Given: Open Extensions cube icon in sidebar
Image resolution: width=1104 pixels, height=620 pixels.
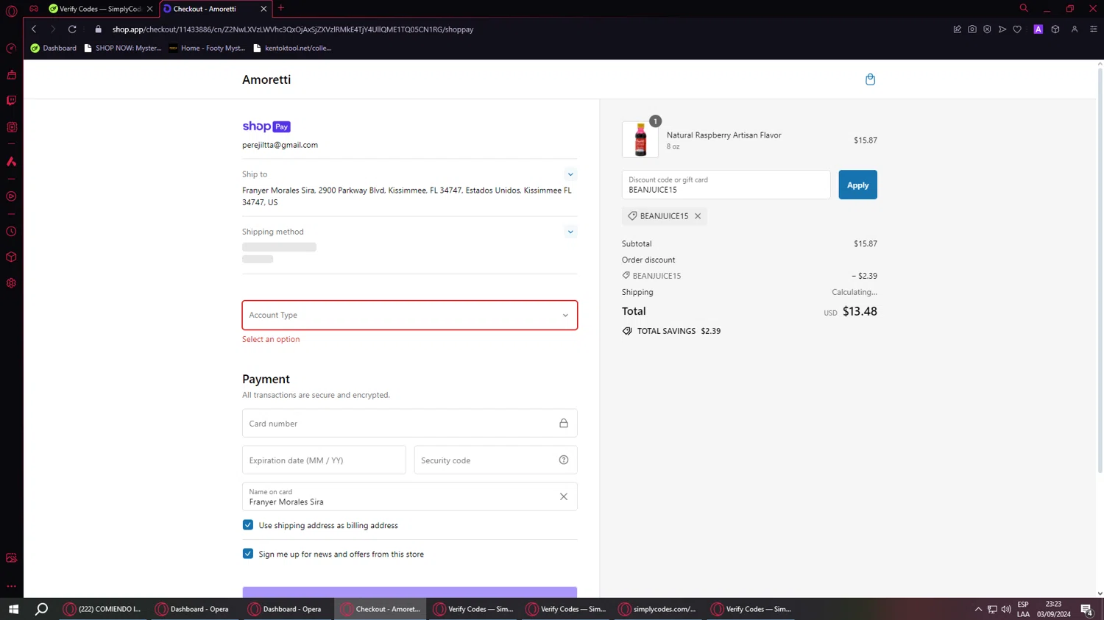Looking at the screenshot, I should [x=11, y=257].
